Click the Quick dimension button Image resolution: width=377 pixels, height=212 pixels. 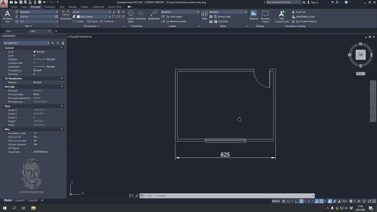coord(93,21)
